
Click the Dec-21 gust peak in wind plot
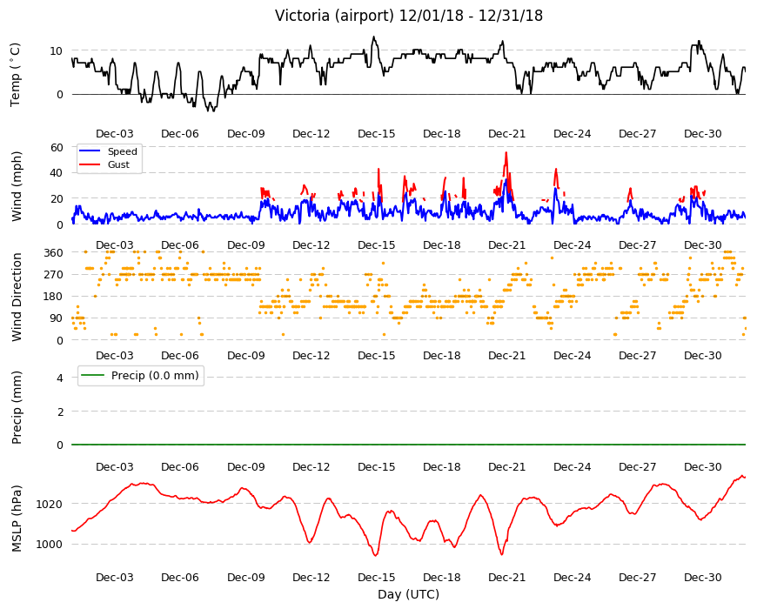tap(506, 153)
